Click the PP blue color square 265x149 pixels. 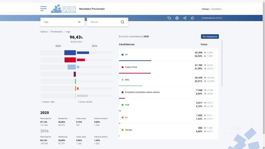click(x=122, y=55)
